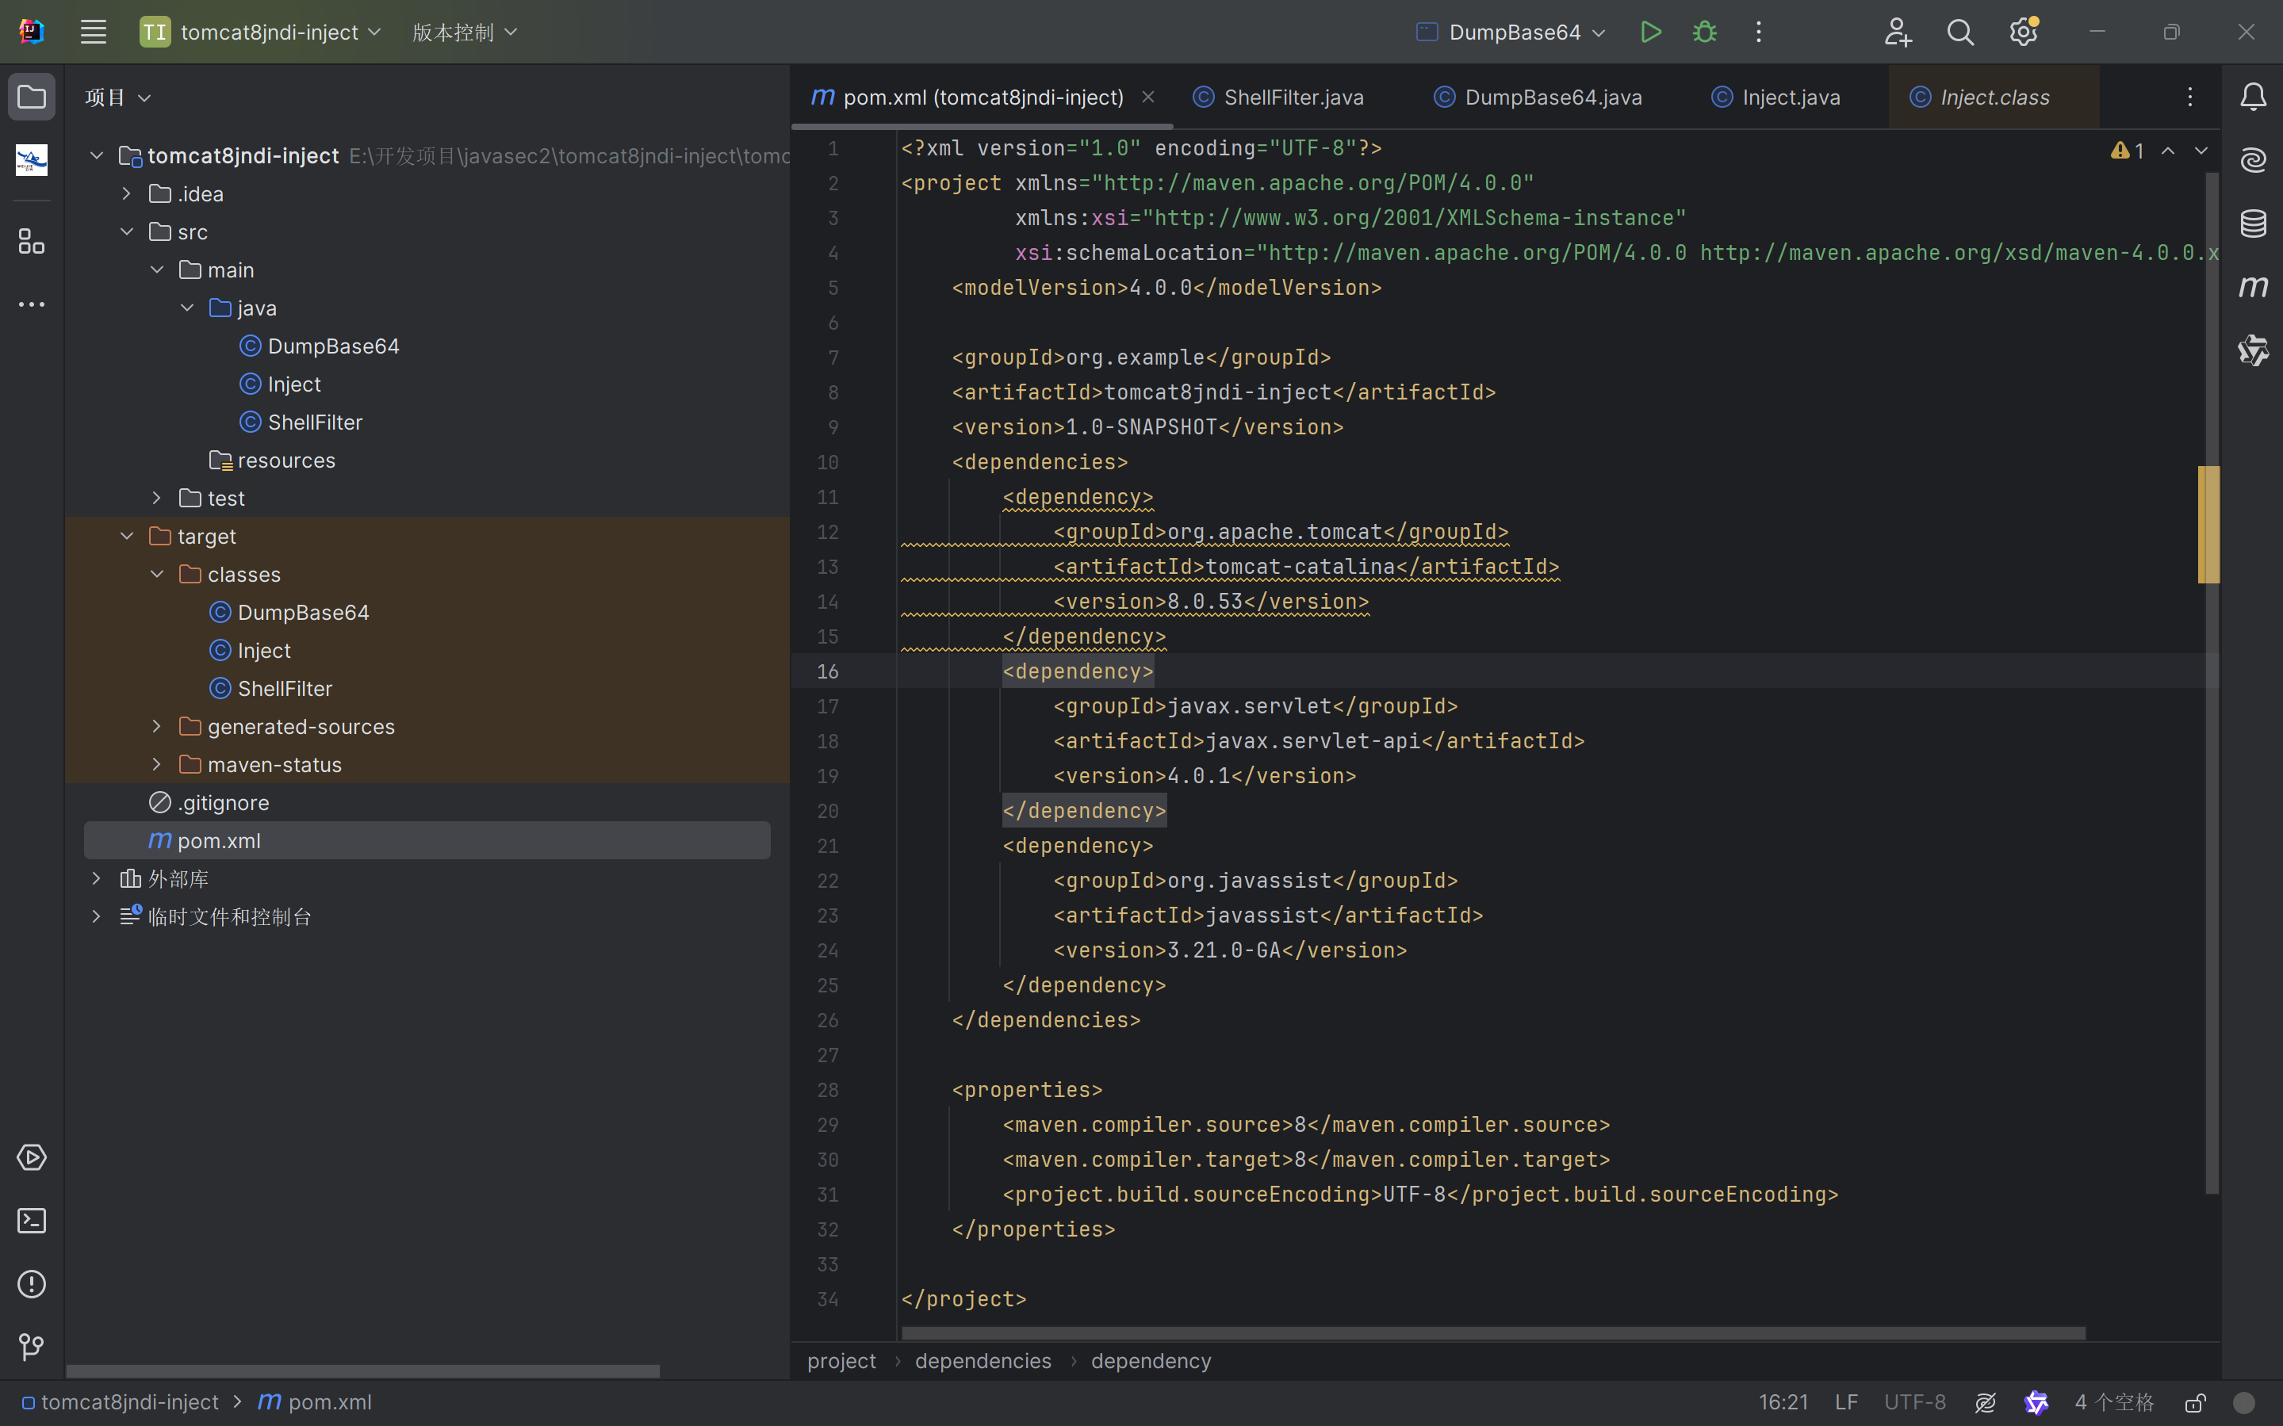Image resolution: width=2283 pixels, height=1426 pixels.
Task: Open the Maven tool window
Action: pyautogui.click(x=2253, y=287)
